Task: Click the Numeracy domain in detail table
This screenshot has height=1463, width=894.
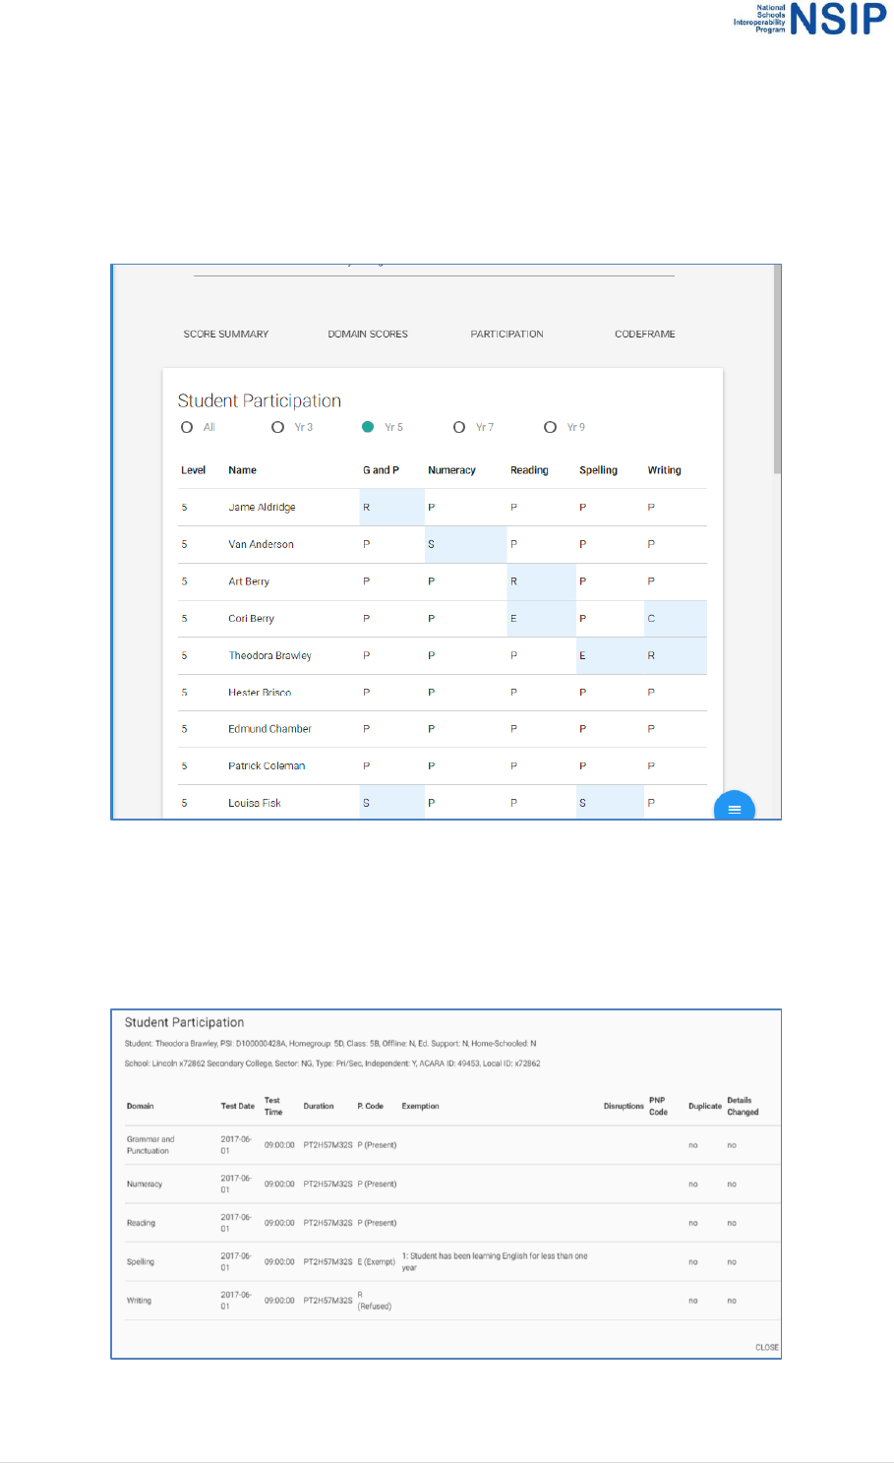Action: point(145,1185)
